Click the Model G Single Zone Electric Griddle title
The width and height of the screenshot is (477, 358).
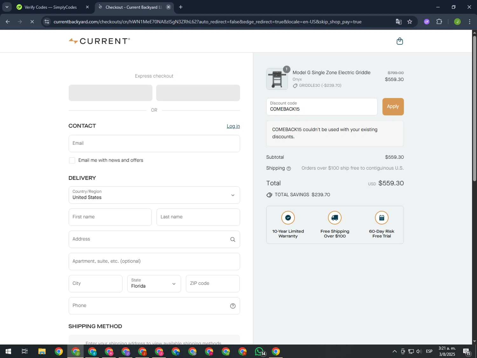coord(331,73)
